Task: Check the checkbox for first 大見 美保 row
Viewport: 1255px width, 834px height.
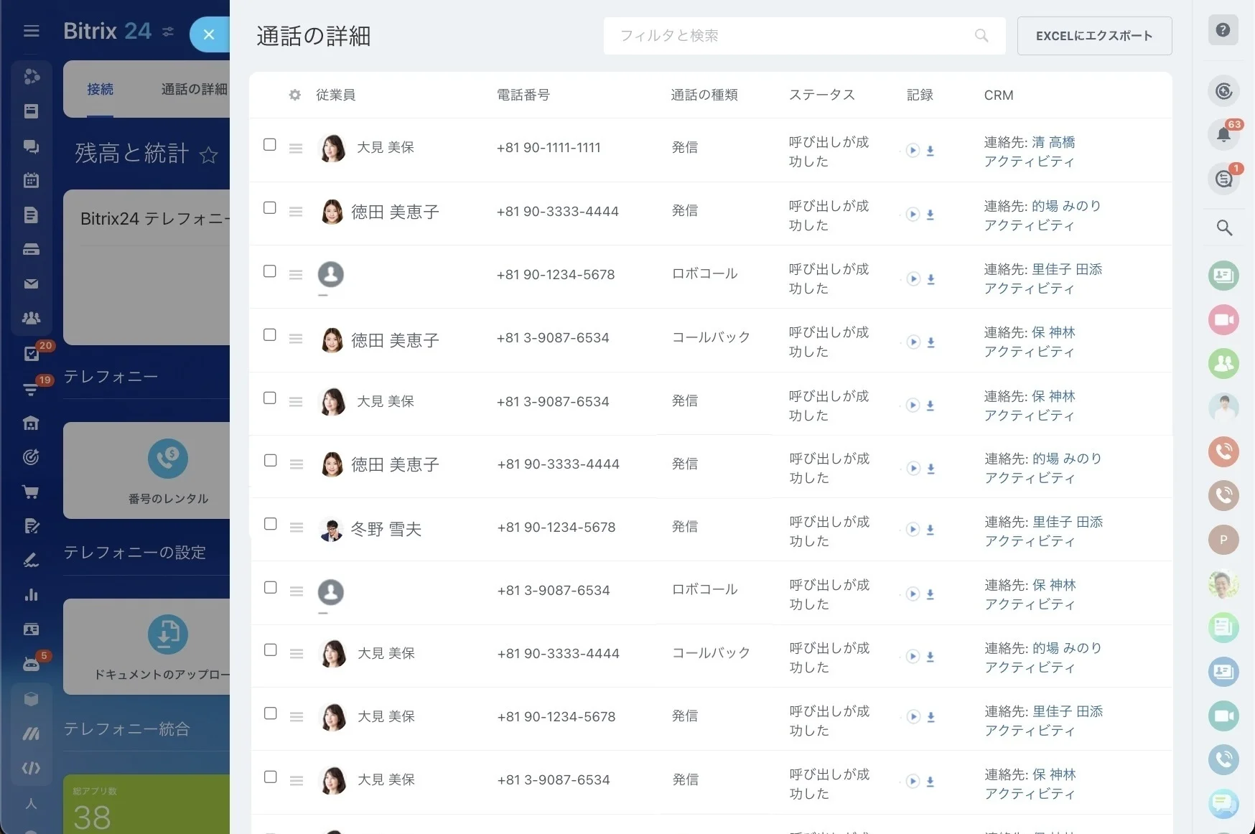Action: pyautogui.click(x=270, y=145)
